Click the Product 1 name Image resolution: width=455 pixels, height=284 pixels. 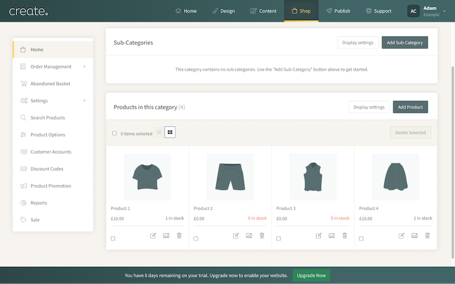(120, 208)
